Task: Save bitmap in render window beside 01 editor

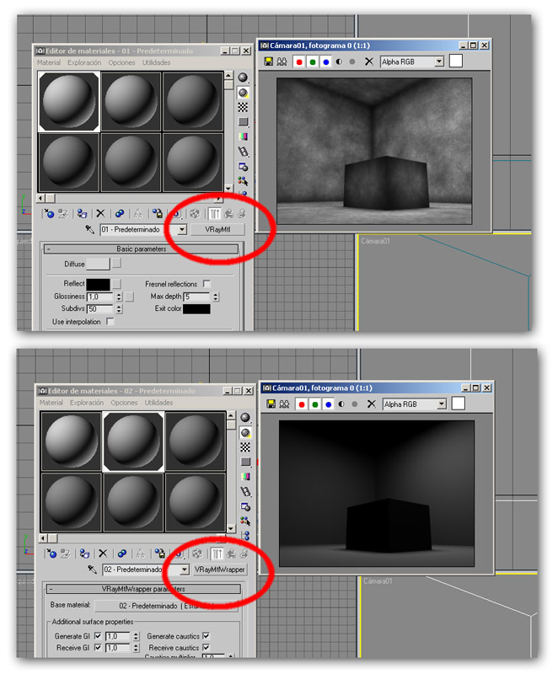Action: coord(268,62)
